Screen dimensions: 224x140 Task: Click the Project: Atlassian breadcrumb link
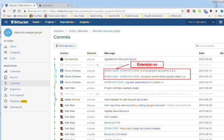(78, 31)
